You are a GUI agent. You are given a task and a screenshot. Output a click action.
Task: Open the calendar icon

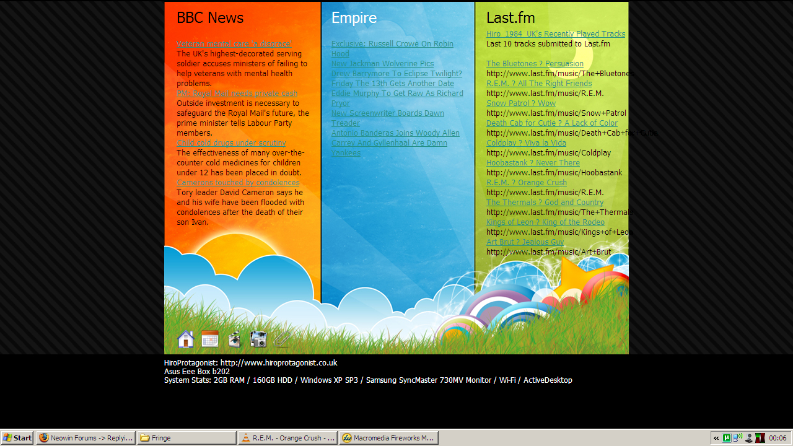point(210,339)
